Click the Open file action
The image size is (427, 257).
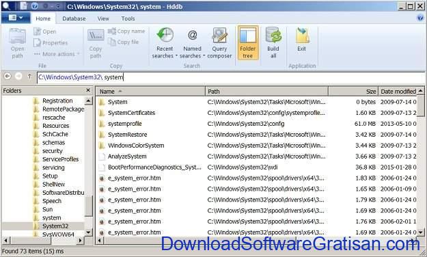45,31
